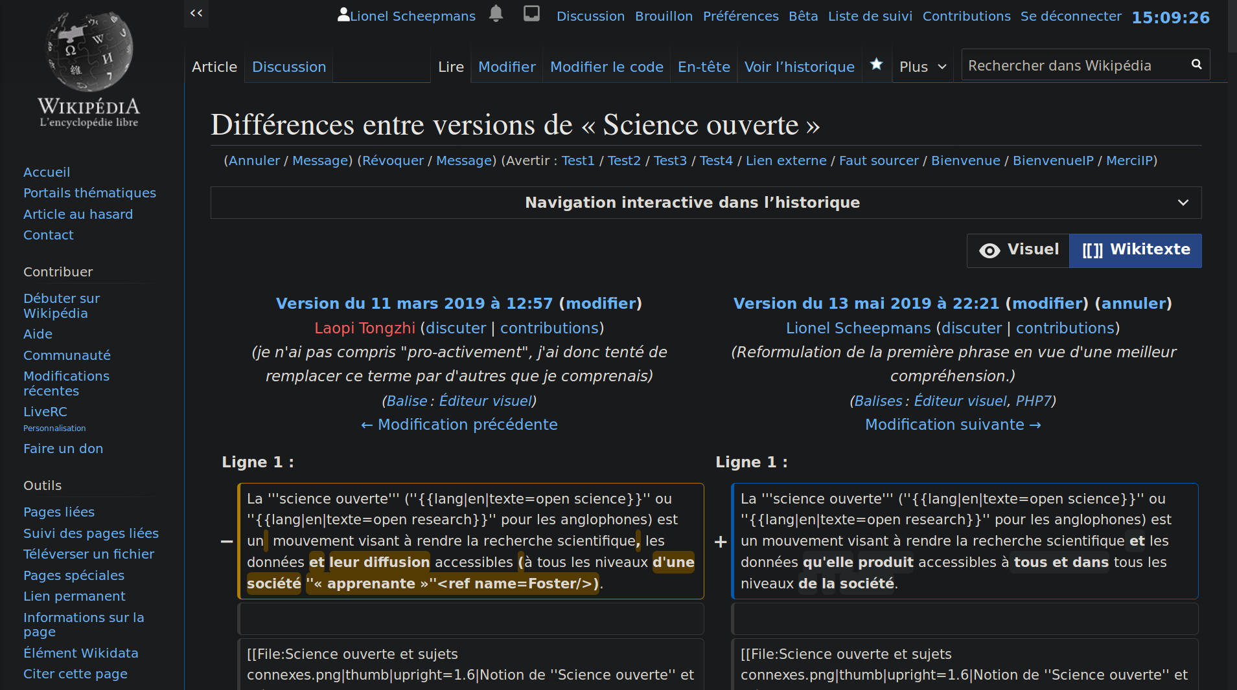This screenshot has width=1237, height=690.
Task: Open Version du 11 mars 2019 link
Action: click(x=414, y=304)
